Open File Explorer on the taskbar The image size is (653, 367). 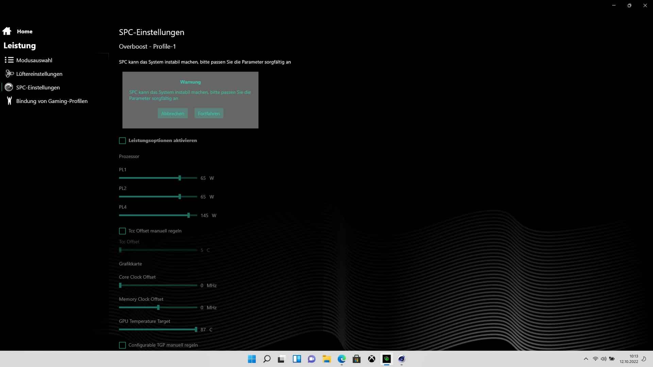coord(326,359)
